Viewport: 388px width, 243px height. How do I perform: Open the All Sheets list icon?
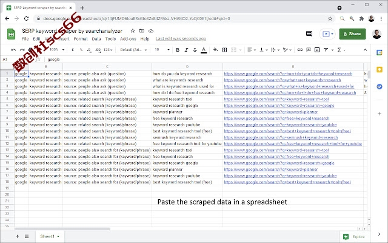click(27, 236)
